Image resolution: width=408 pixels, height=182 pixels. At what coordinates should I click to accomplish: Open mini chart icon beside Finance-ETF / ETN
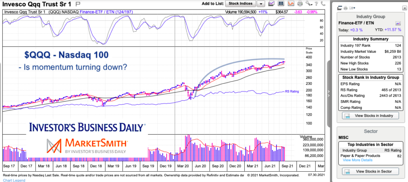(x=398, y=23)
